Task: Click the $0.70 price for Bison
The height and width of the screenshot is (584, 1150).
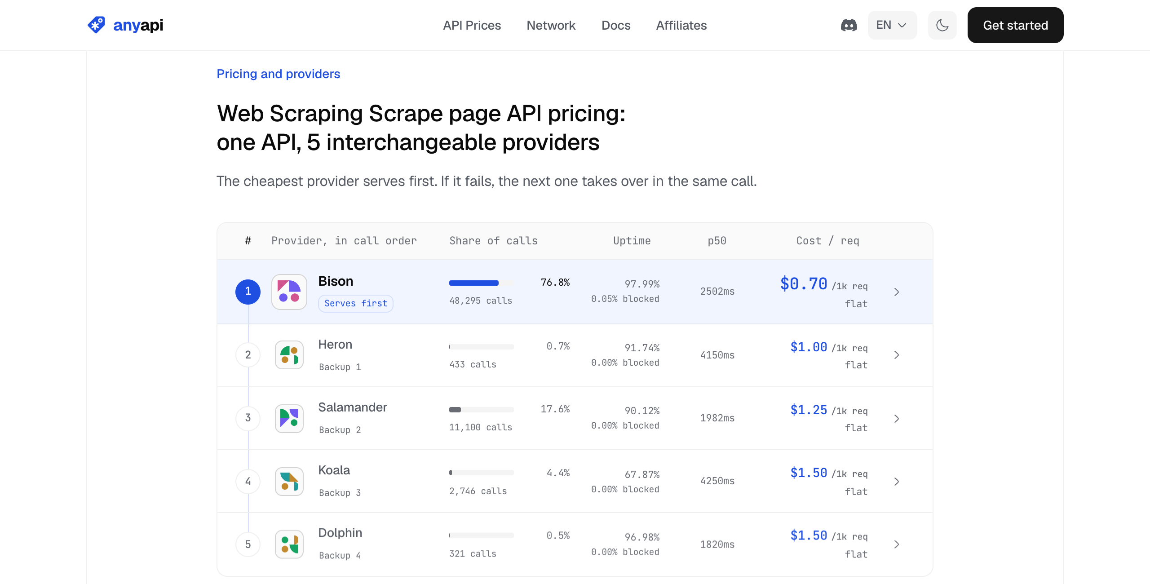Action: 804,284
